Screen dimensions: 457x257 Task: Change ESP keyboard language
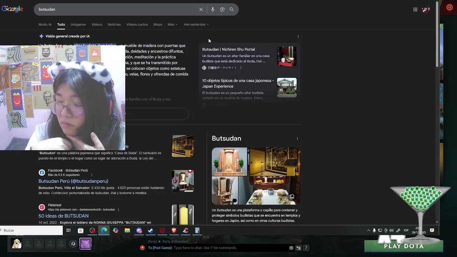tap(406, 231)
